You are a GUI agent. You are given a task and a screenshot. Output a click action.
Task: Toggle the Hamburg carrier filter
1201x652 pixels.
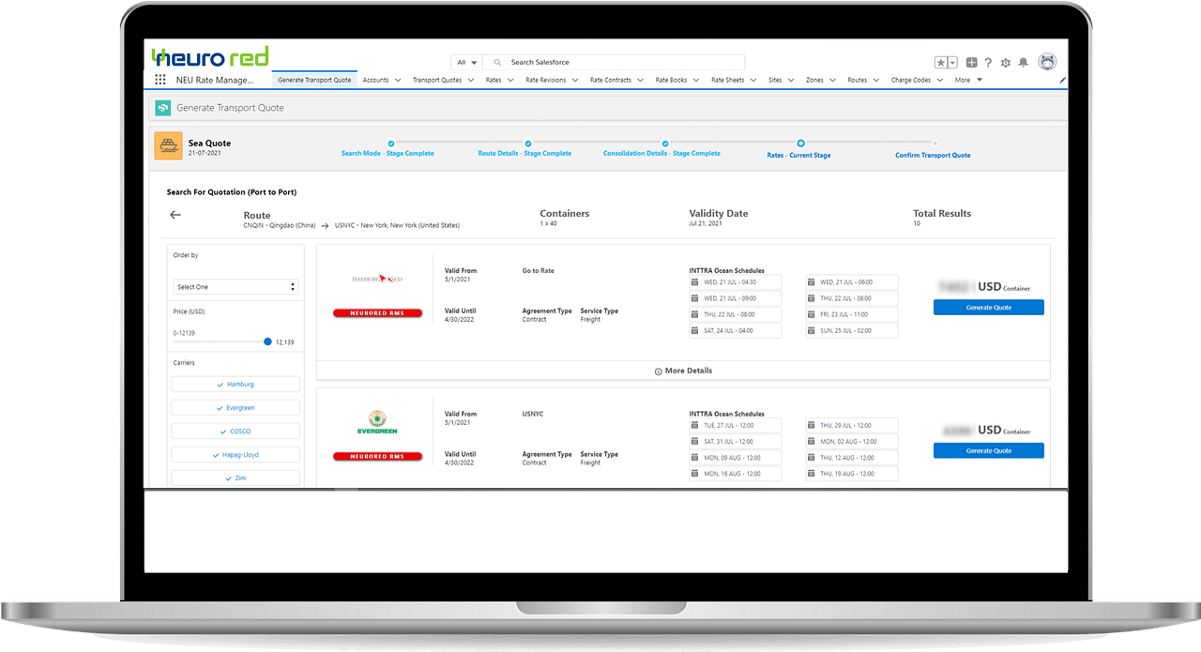[236, 385]
